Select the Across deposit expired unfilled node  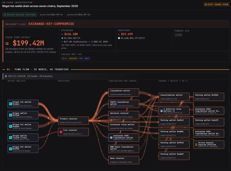pos(209,145)
